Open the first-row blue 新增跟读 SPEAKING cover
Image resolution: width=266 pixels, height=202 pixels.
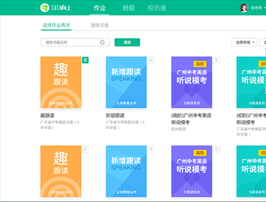126,83
